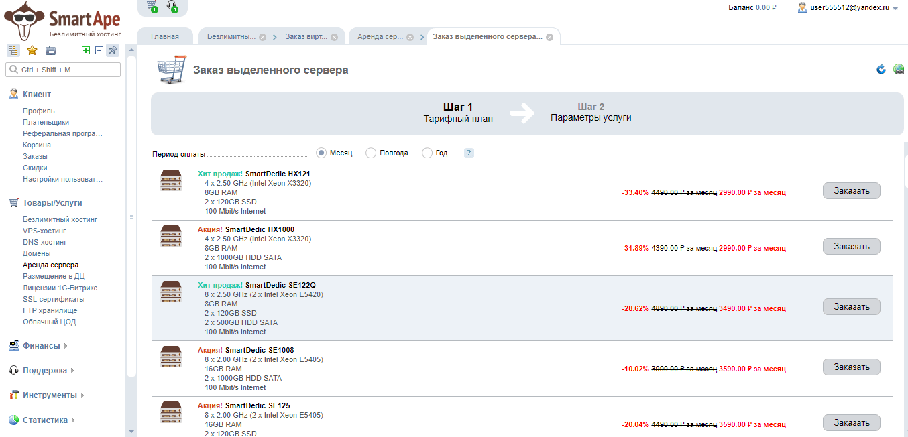Close the Аренда сер... tab

[410, 38]
